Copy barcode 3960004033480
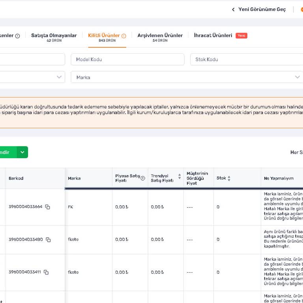303x303 pixels. pos(48,239)
